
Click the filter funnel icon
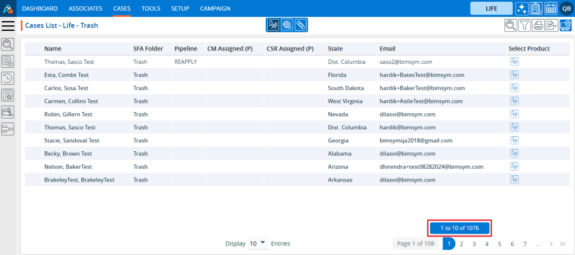point(524,25)
